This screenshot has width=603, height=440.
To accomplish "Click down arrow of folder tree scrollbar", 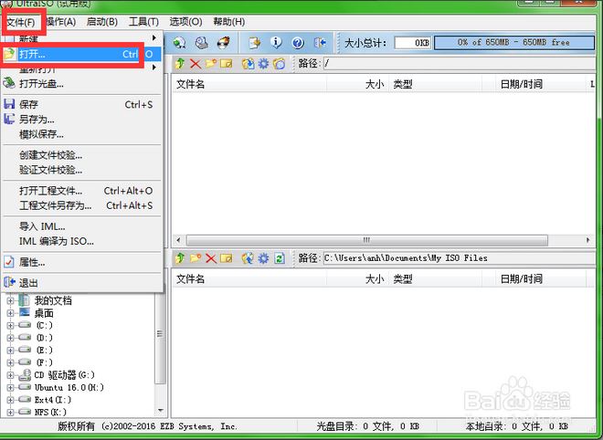I will 161,411.
